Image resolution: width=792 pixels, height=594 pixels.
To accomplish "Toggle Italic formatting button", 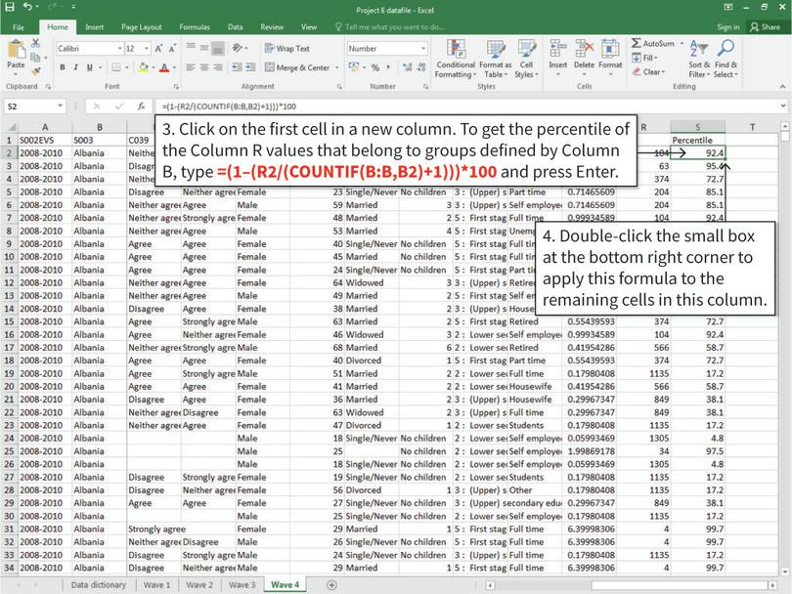I will [x=75, y=67].
